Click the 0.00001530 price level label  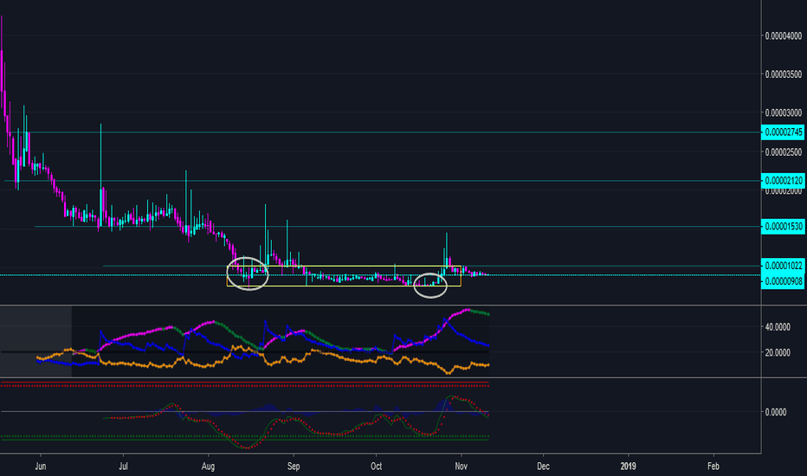pyautogui.click(x=784, y=227)
